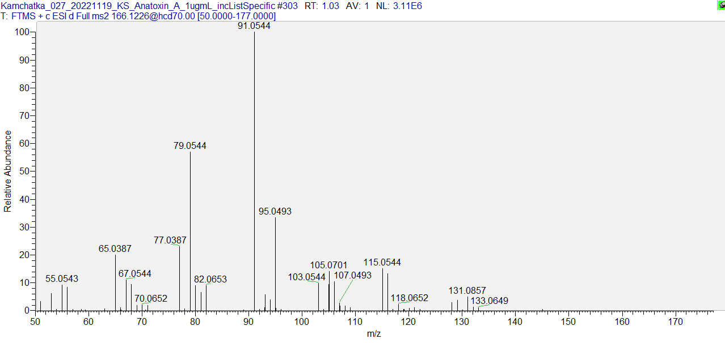Click the Relative Abundance y-axis title
This screenshot has width=725, height=343.
coord(8,171)
